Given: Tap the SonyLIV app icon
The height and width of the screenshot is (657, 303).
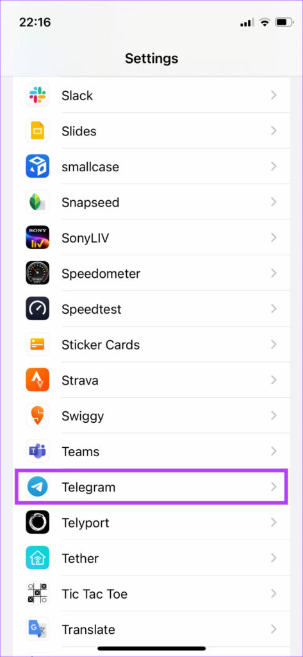Looking at the screenshot, I should click(37, 237).
